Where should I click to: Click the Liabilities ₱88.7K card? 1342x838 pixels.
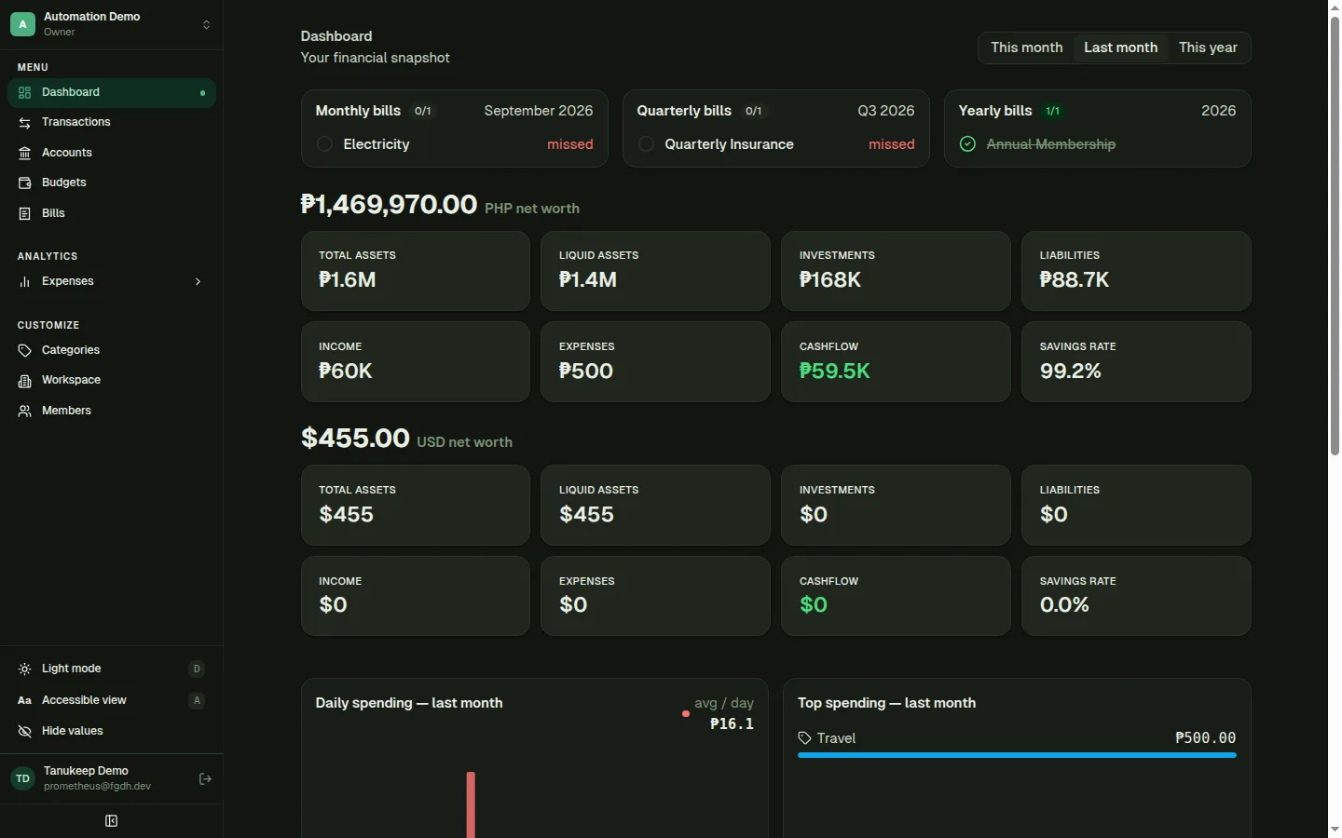(x=1136, y=271)
